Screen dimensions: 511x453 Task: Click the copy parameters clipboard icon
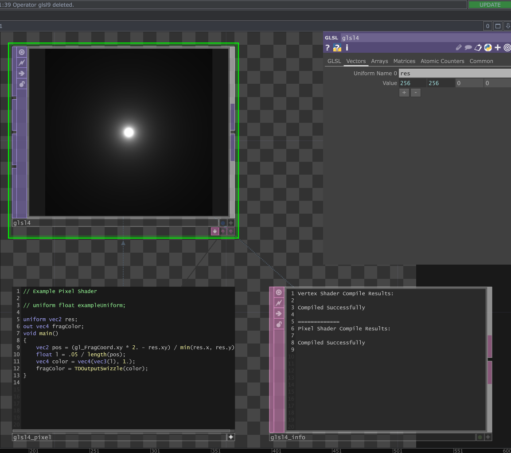point(478,48)
